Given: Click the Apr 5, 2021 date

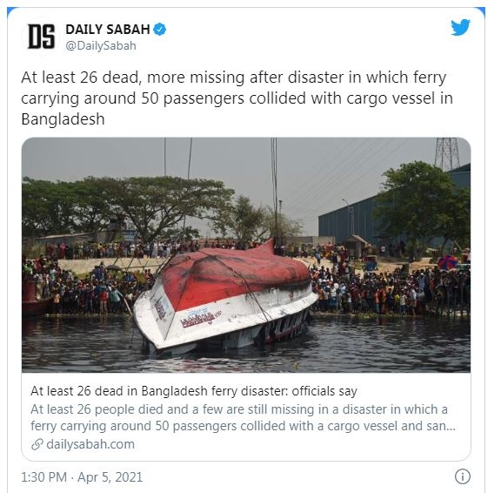Looking at the screenshot, I should pyautogui.click(x=110, y=477).
